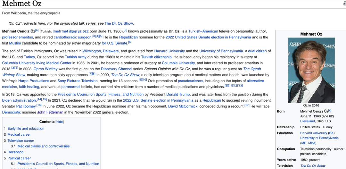Open the Democratic link
The width and height of the screenshot is (346, 169).
tap(12, 112)
